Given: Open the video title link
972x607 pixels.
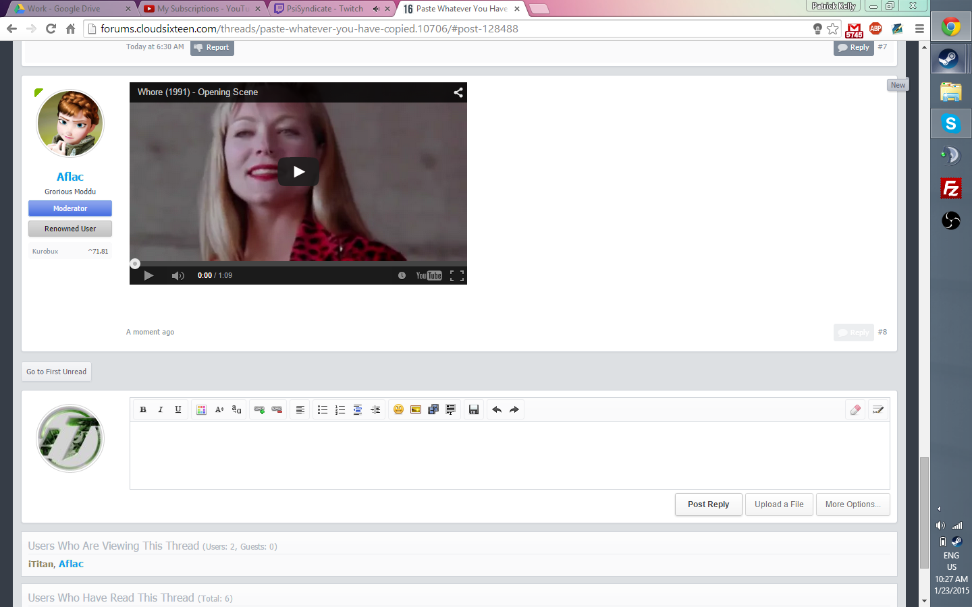Looking at the screenshot, I should click(x=198, y=92).
